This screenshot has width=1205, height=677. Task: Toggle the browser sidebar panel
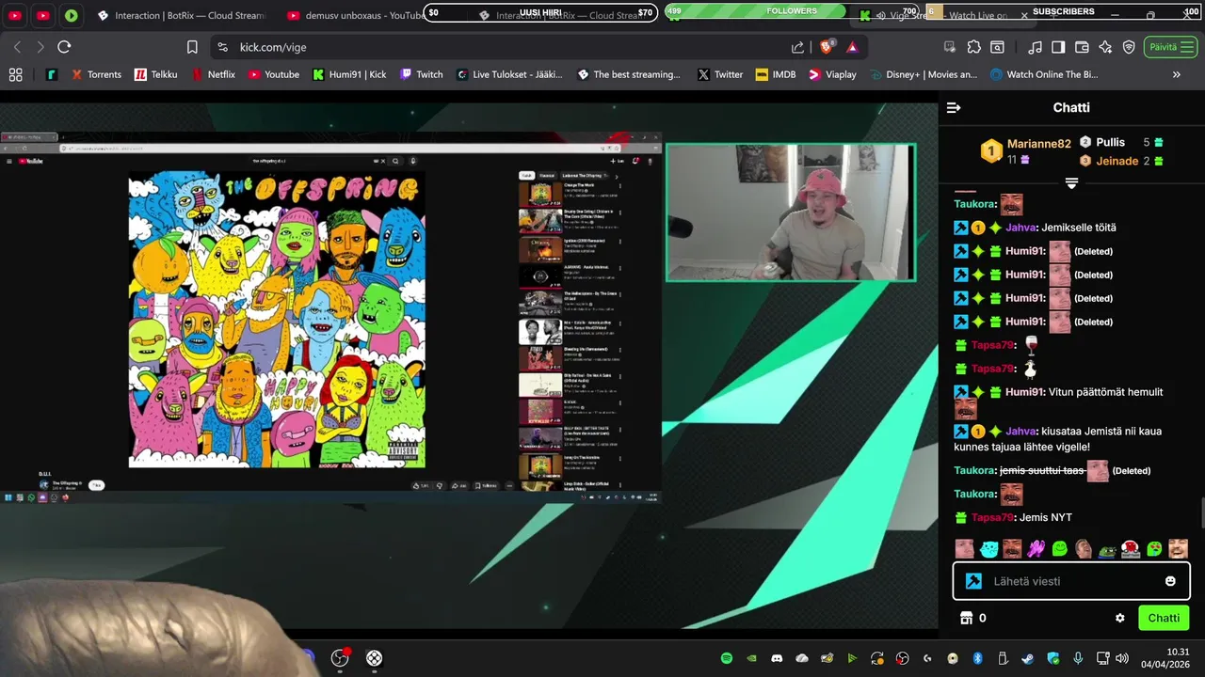point(1058,47)
